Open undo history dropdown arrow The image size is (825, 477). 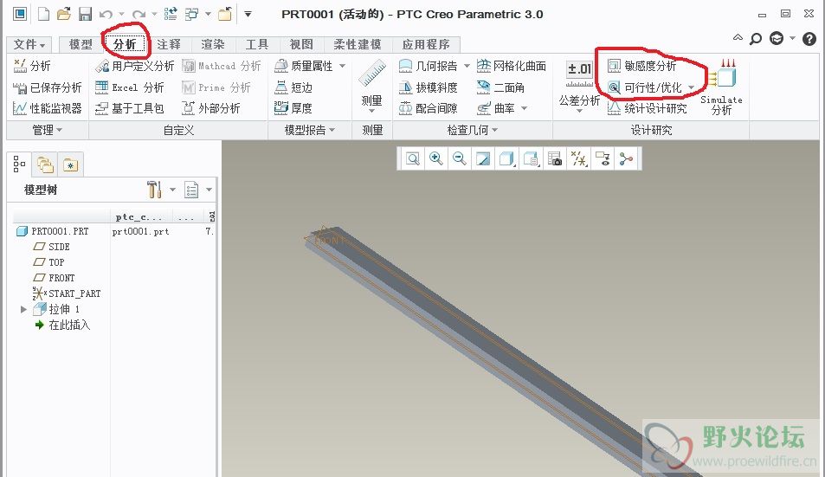pyautogui.click(x=121, y=14)
